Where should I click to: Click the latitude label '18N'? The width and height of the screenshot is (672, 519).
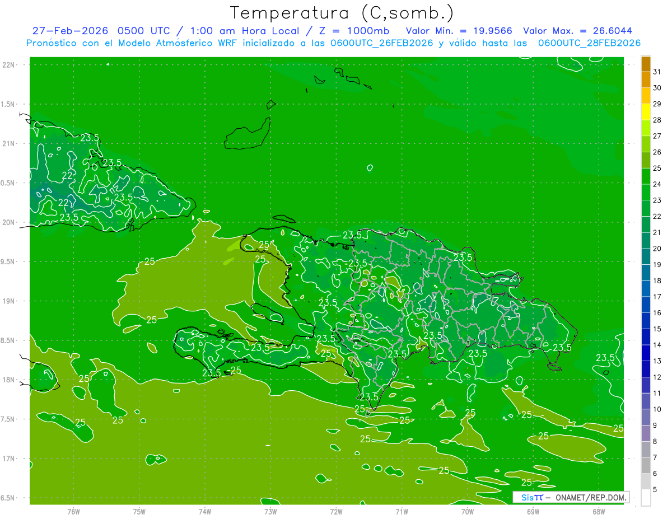[9, 380]
